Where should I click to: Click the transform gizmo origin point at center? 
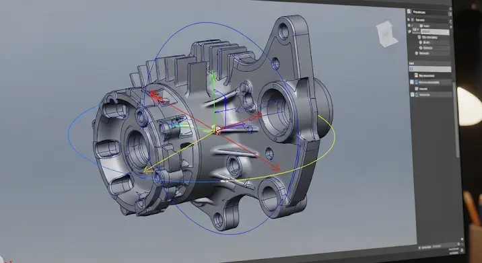coord(217,130)
